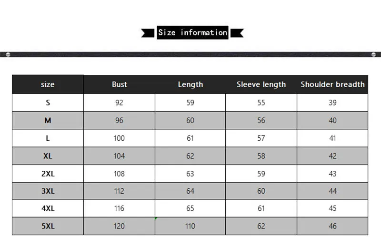The image size is (381, 248).
Task: Click the Size information banner title
Action: pyautogui.click(x=192, y=32)
